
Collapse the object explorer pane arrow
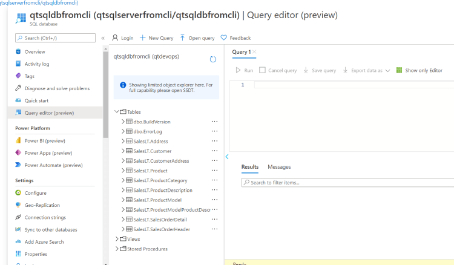pyautogui.click(x=227, y=157)
